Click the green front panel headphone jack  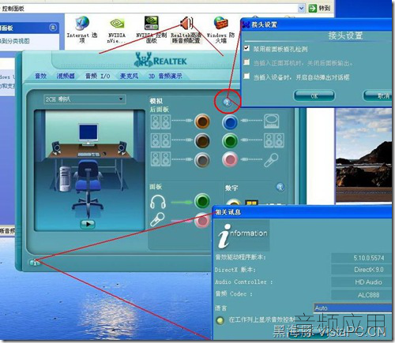click(202, 201)
